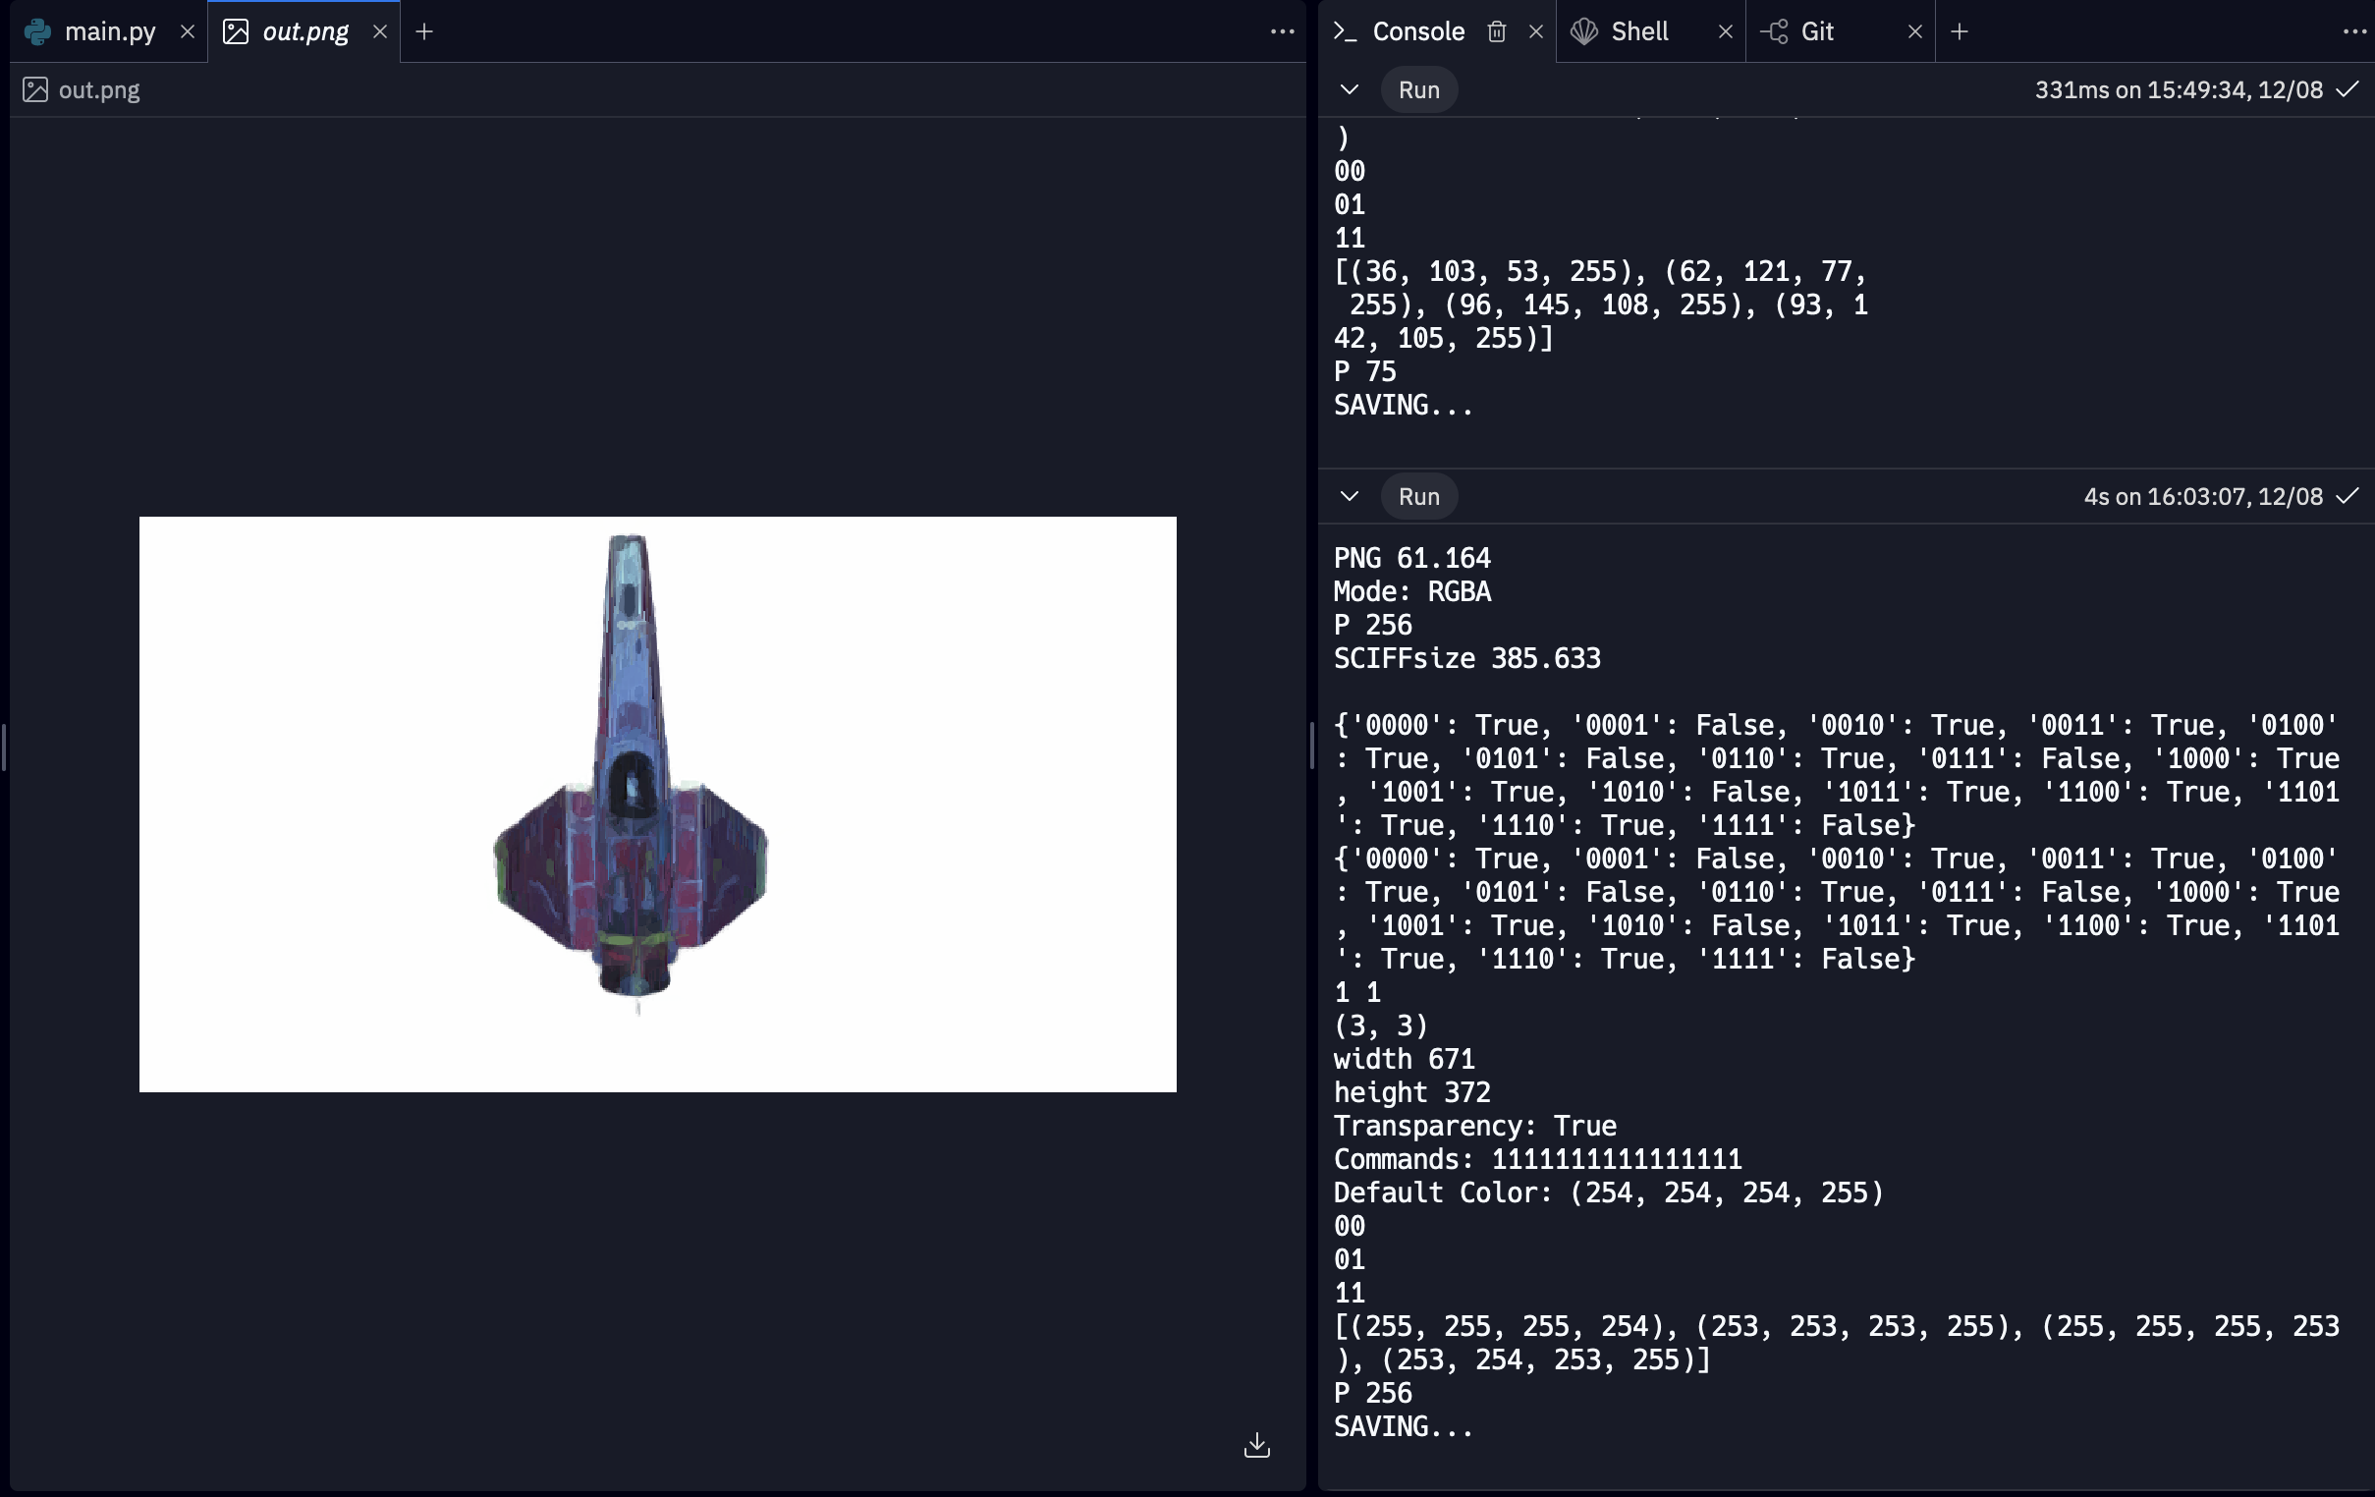Close the Shell tab

tap(1725, 31)
